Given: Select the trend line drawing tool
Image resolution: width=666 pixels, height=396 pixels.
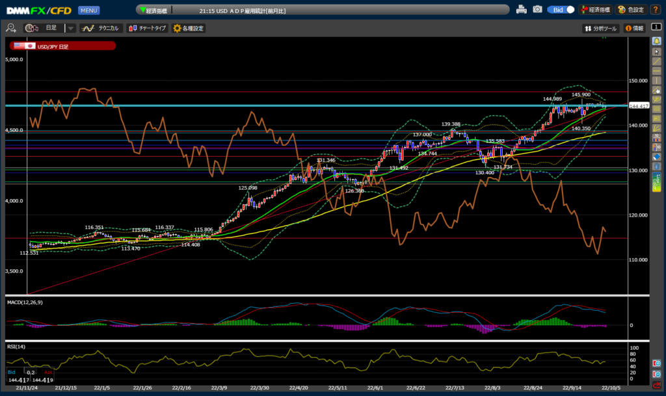Looking at the screenshot, I should pos(657,60).
